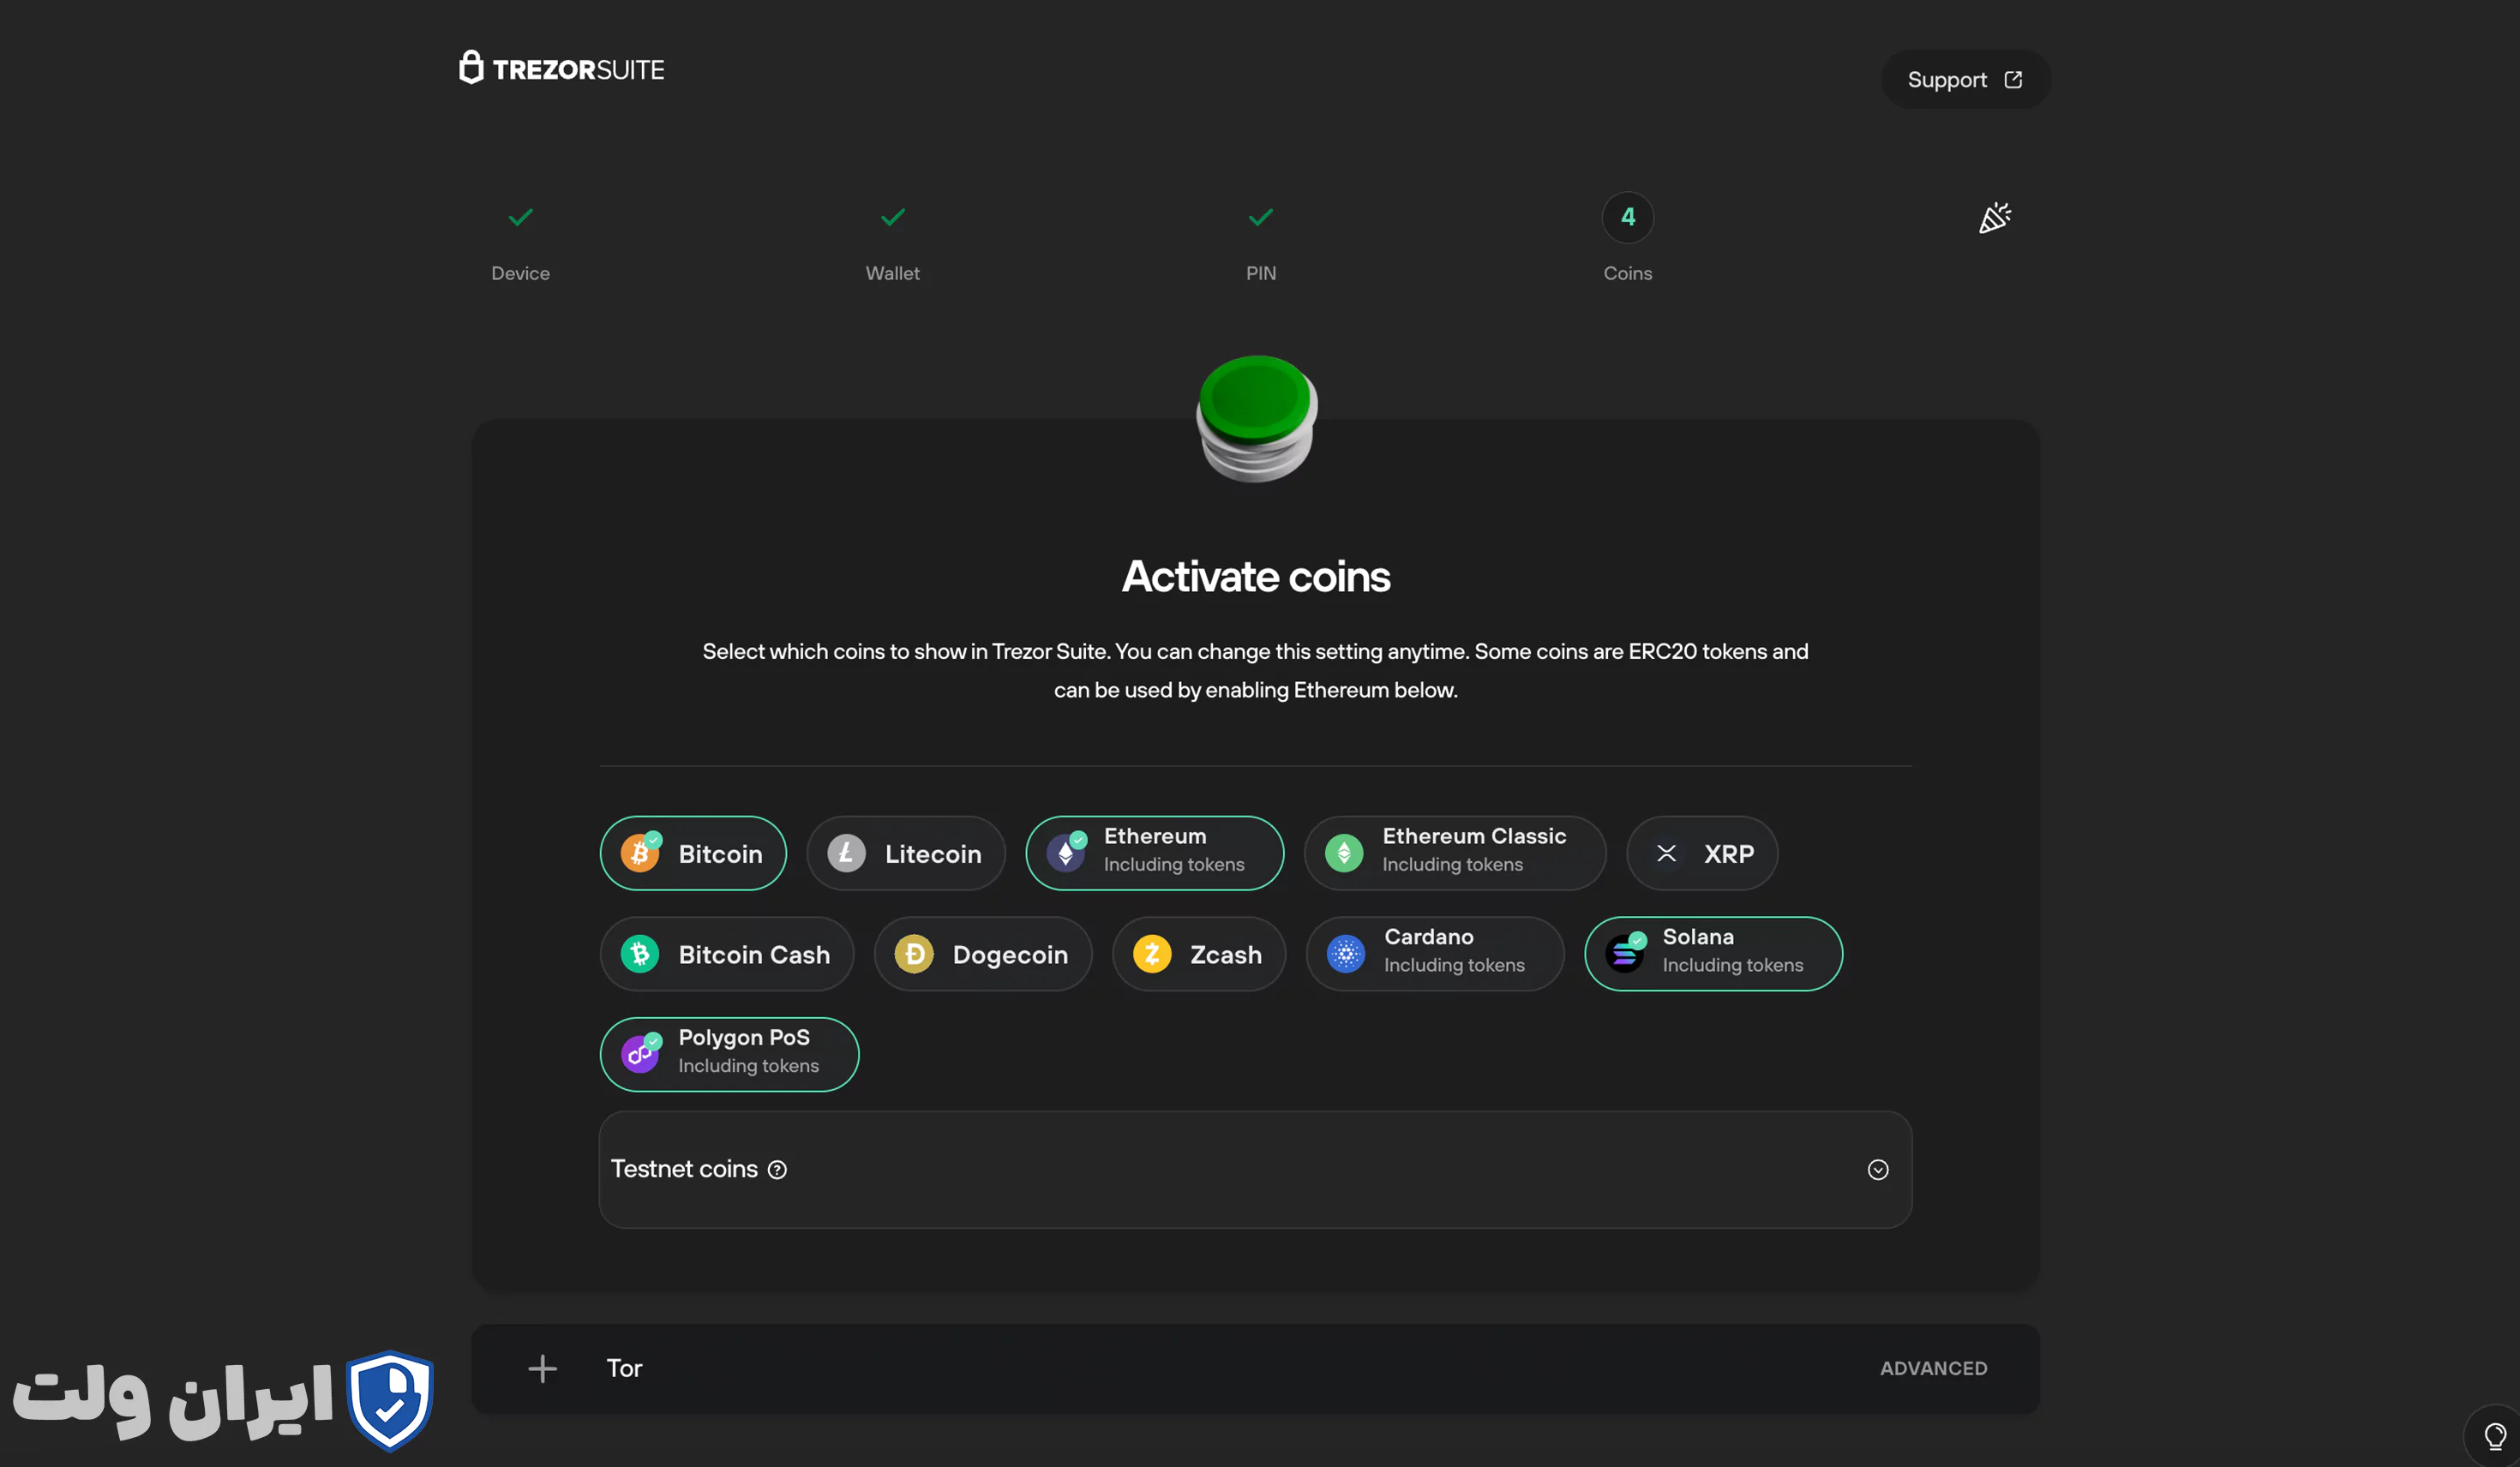Click the party popper final step icon
The image size is (2520, 1467).
click(x=1994, y=217)
